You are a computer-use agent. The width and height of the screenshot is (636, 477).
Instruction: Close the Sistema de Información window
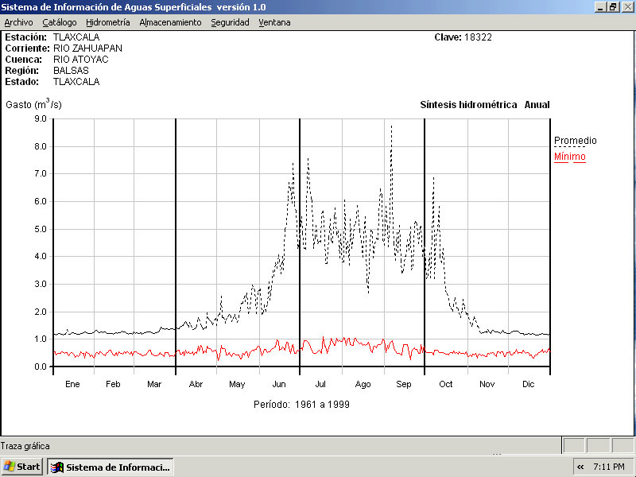(x=626, y=6)
